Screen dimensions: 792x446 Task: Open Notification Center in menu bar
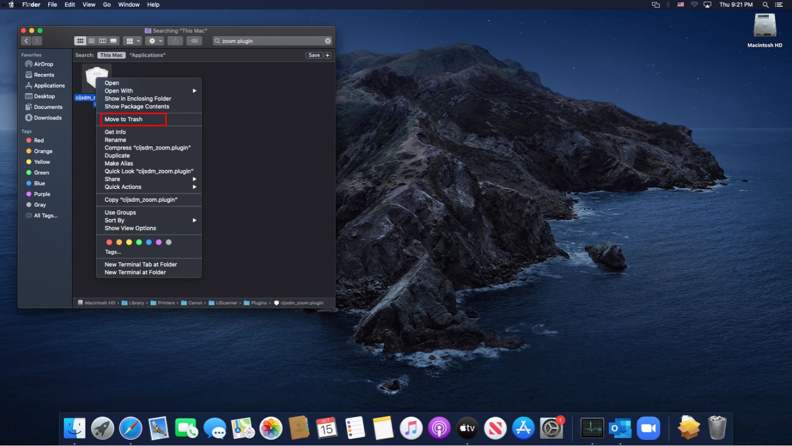pyautogui.click(x=779, y=5)
